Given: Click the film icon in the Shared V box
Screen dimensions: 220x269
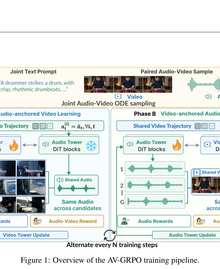Looking at the screenshot, I should coord(197,173).
